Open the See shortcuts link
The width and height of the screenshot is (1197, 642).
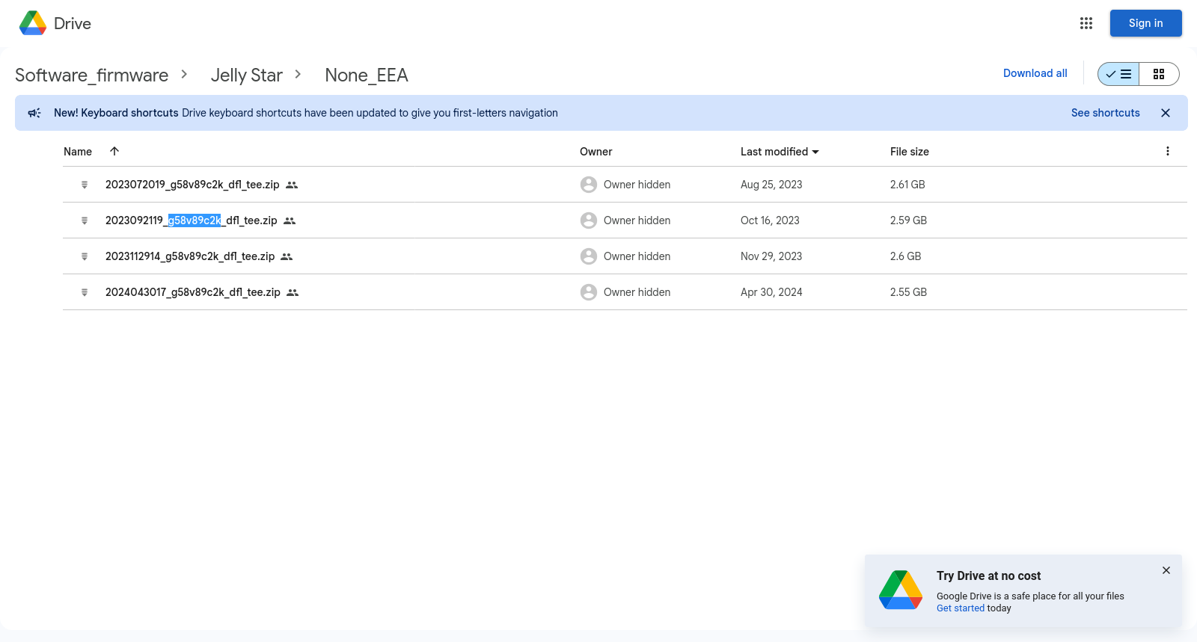(1105, 113)
